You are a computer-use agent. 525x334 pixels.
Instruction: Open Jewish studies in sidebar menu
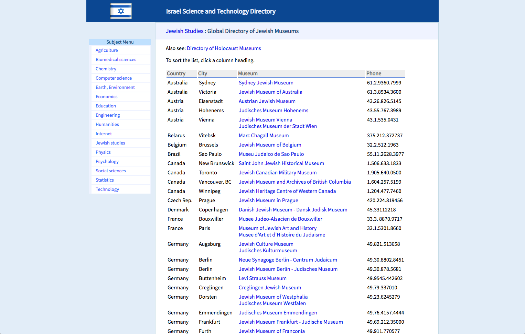point(110,143)
